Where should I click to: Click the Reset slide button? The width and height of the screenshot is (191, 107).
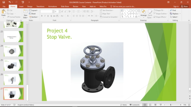(33, 14)
